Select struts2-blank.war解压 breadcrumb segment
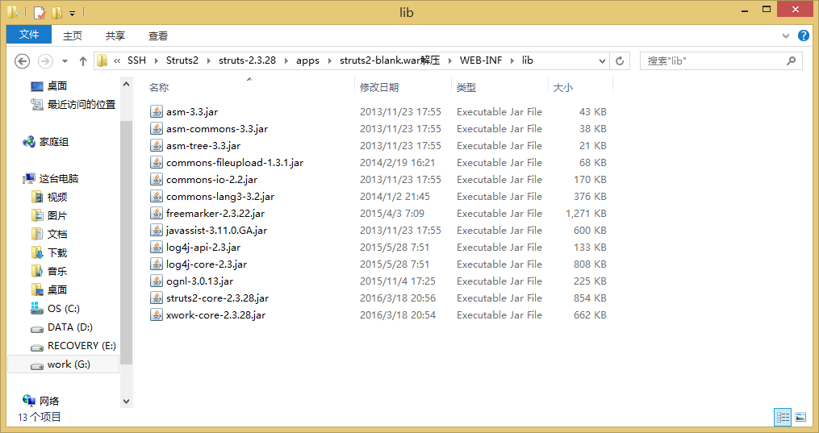819x433 pixels. (390, 60)
